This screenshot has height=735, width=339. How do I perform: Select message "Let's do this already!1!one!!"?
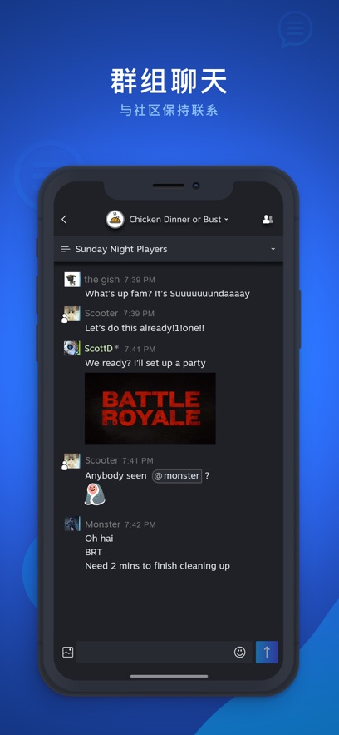[x=145, y=328]
